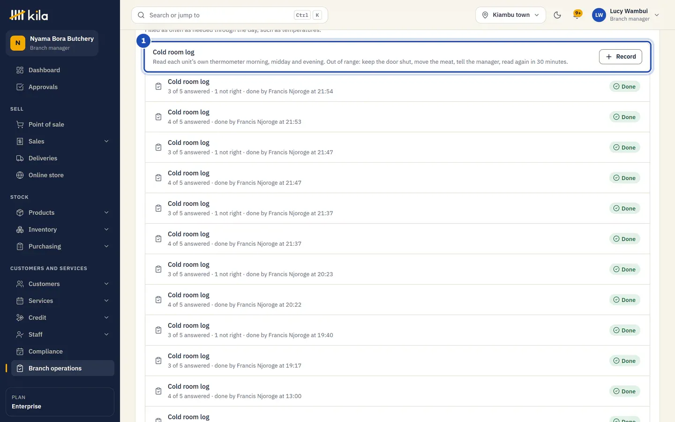Open Deliveries in the sidebar
The width and height of the screenshot is (675, 422).
point(63,158)
